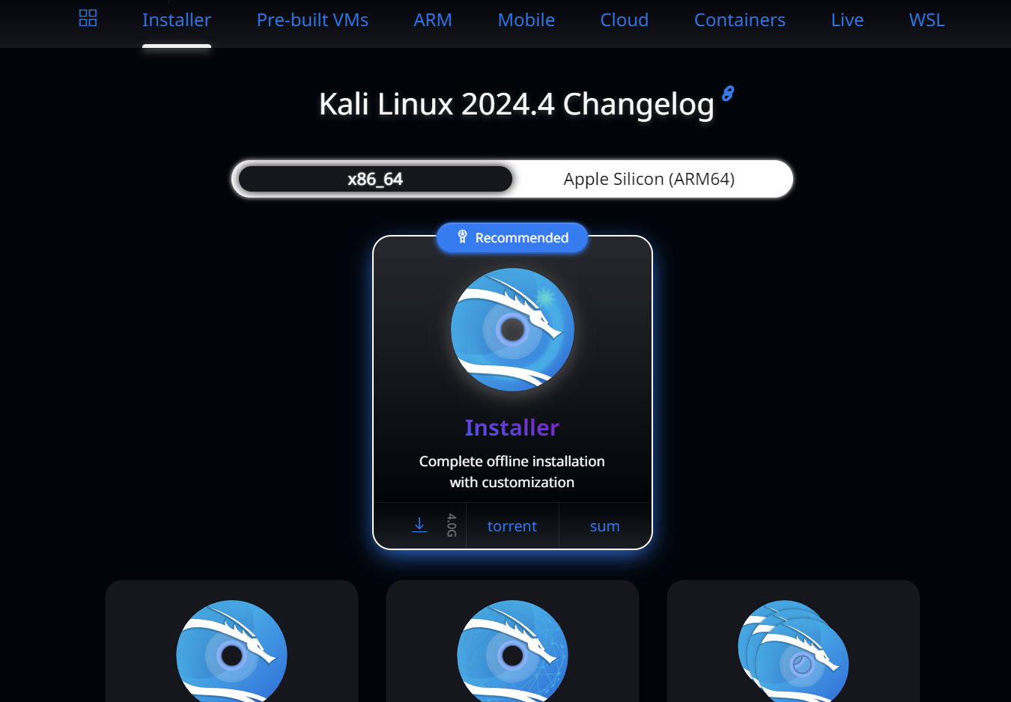1011x702 pixels.
Task: Click the Recommended badge
Action: coord(513,237)
